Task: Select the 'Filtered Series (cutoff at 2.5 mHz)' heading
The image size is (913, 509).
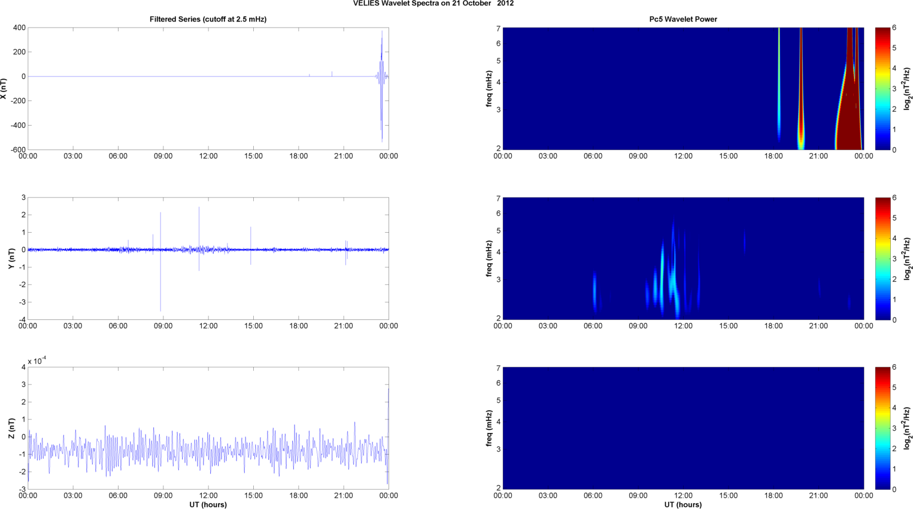Action: click(208, 19)
